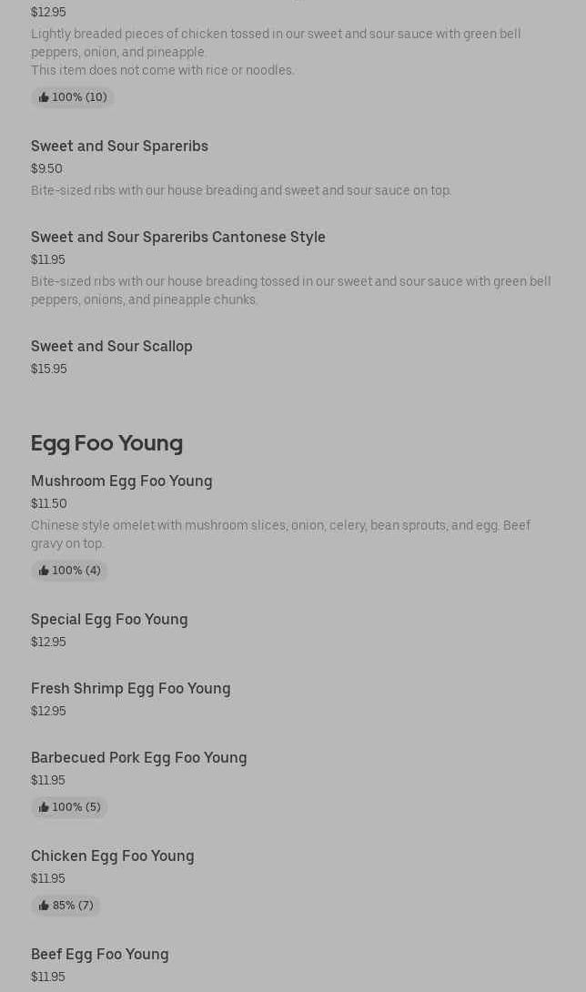Click the 100% (10) rating thumbs-up icon
This screenshot has width=586, height=992.
point(44,97)
